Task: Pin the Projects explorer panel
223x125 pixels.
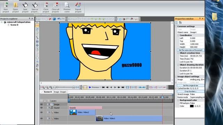Action: pyautogui.click(x=30, y=18)
